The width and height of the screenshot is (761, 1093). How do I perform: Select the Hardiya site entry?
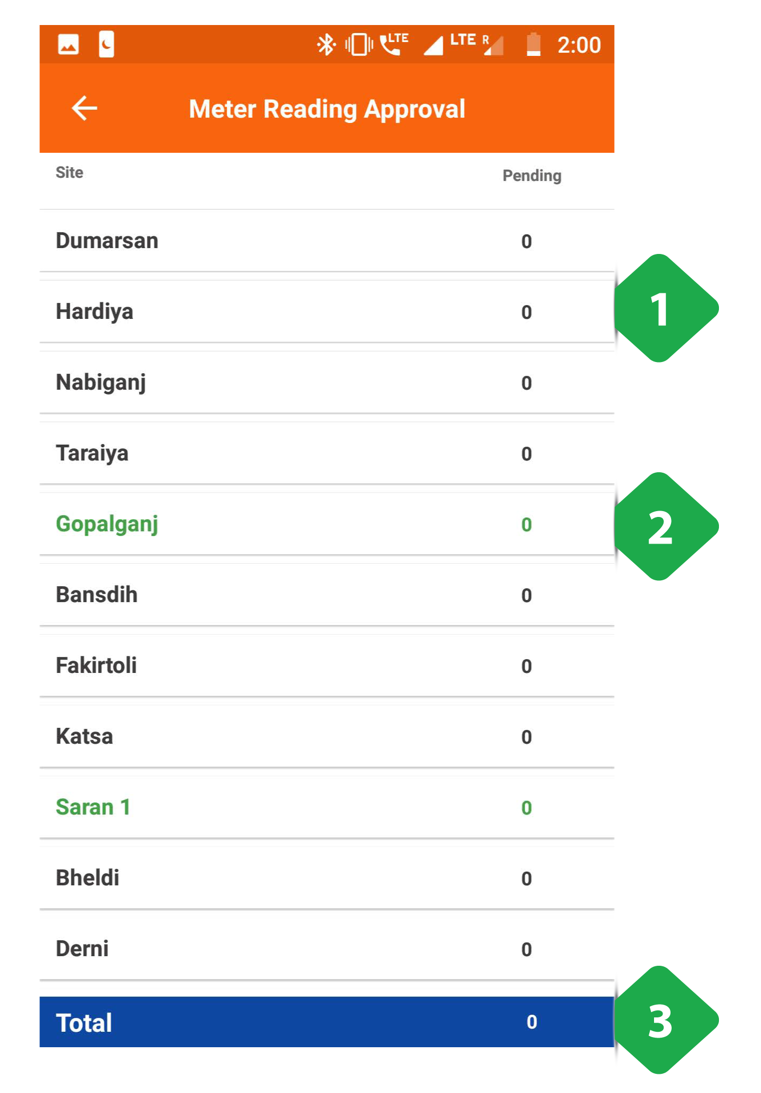click(x=327, y=312)
